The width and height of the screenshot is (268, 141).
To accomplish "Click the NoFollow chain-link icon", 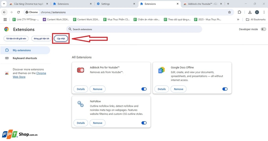I will tap(80, 104).
